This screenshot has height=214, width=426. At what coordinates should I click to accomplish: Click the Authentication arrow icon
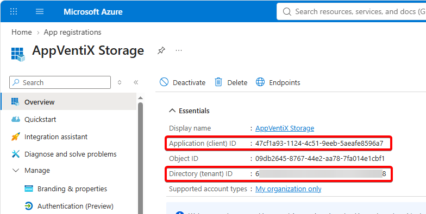28,206
